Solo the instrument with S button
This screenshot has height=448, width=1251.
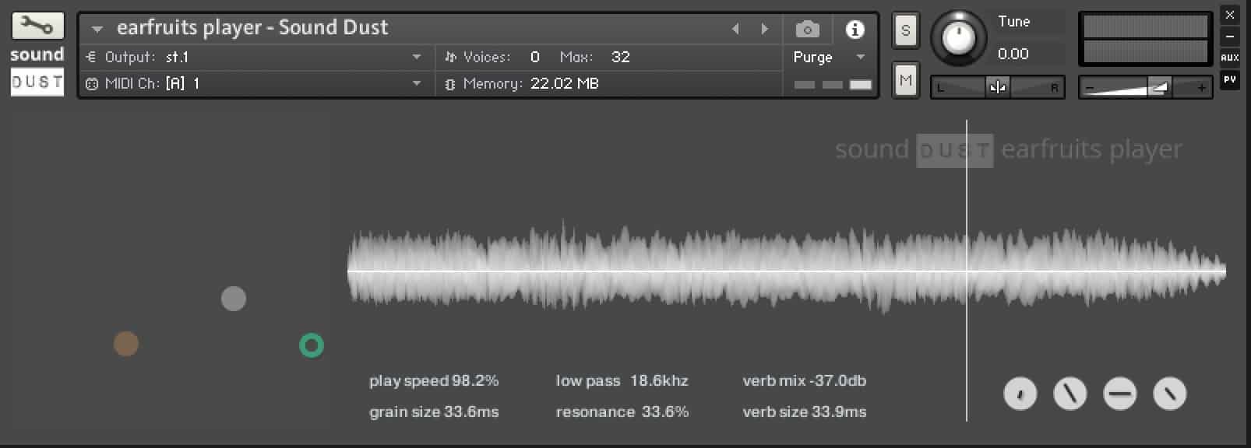click(x=905, y=30)
